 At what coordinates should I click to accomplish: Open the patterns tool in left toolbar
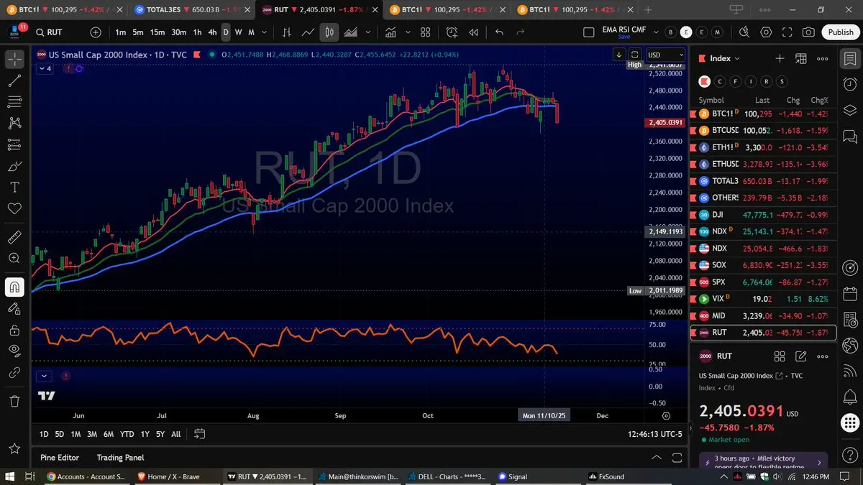pos(14,124)
